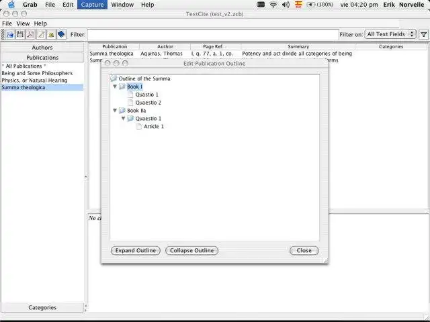Select the Article 1 tree item
The image size is (430, 322).
(x=154, y=127)
